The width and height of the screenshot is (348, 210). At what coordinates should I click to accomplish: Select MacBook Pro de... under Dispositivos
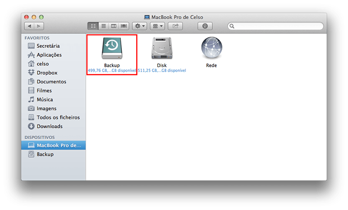tap(54, 145)
